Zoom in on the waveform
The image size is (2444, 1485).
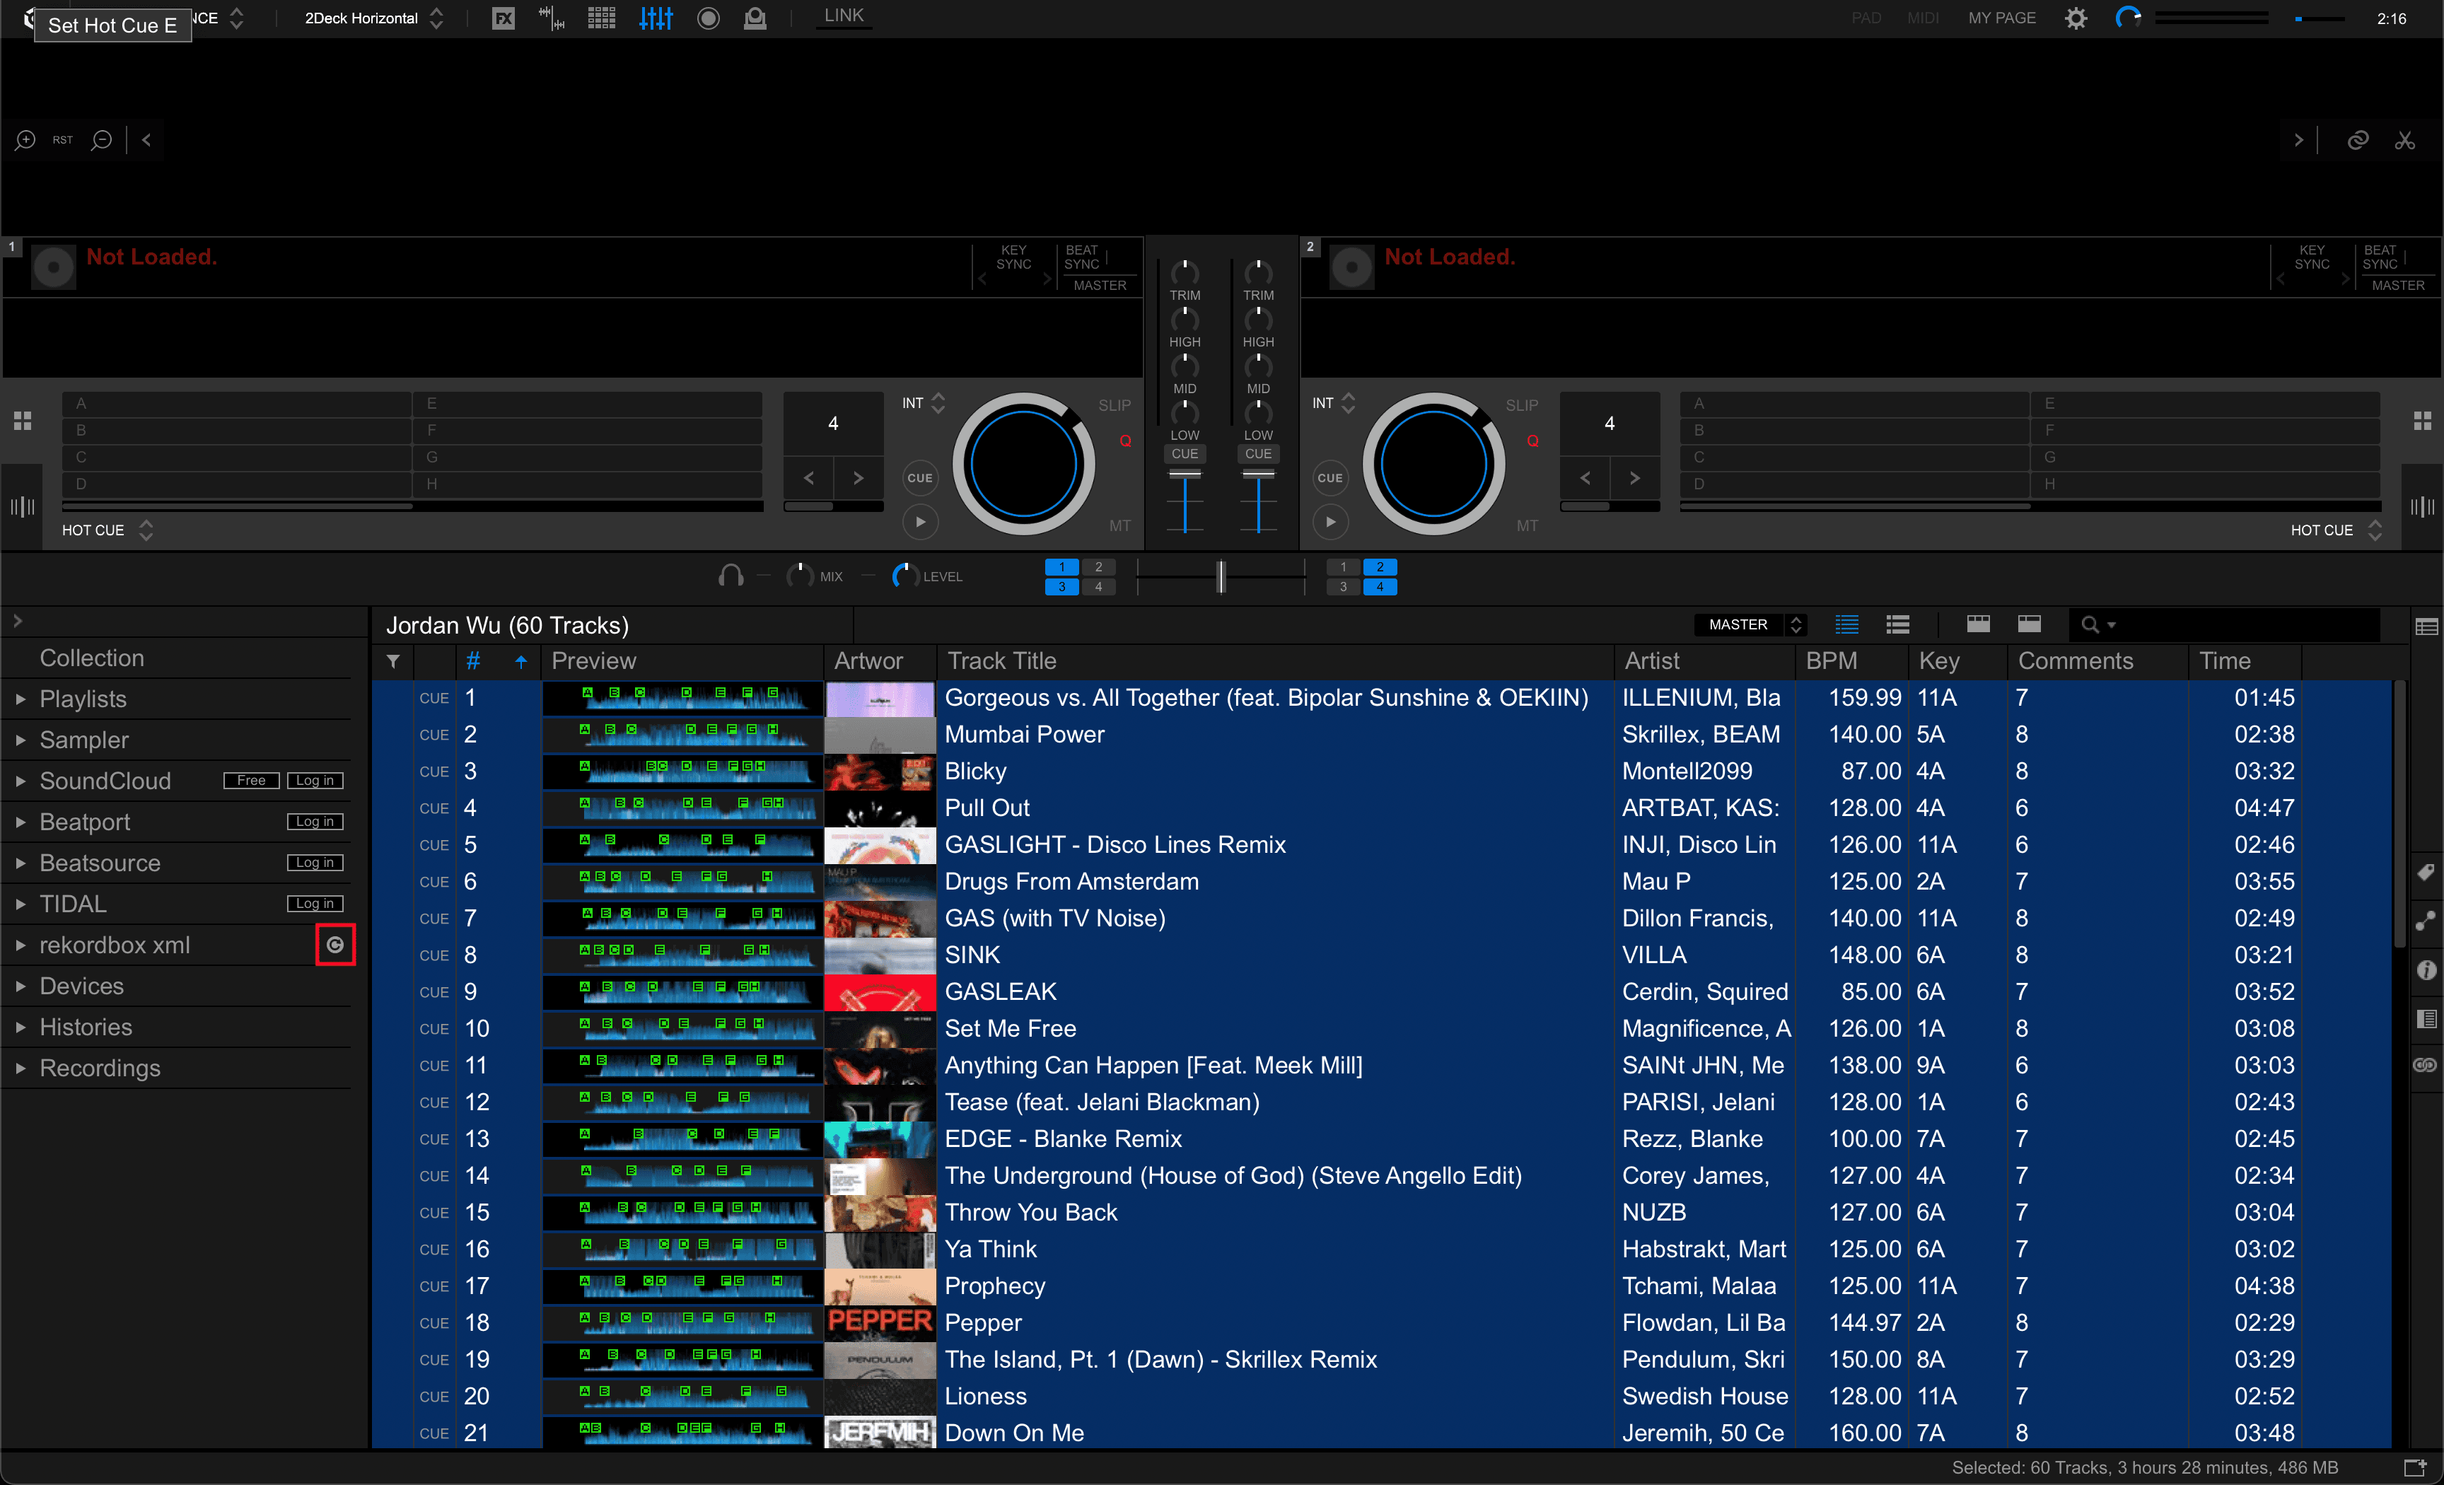point(25,140)
